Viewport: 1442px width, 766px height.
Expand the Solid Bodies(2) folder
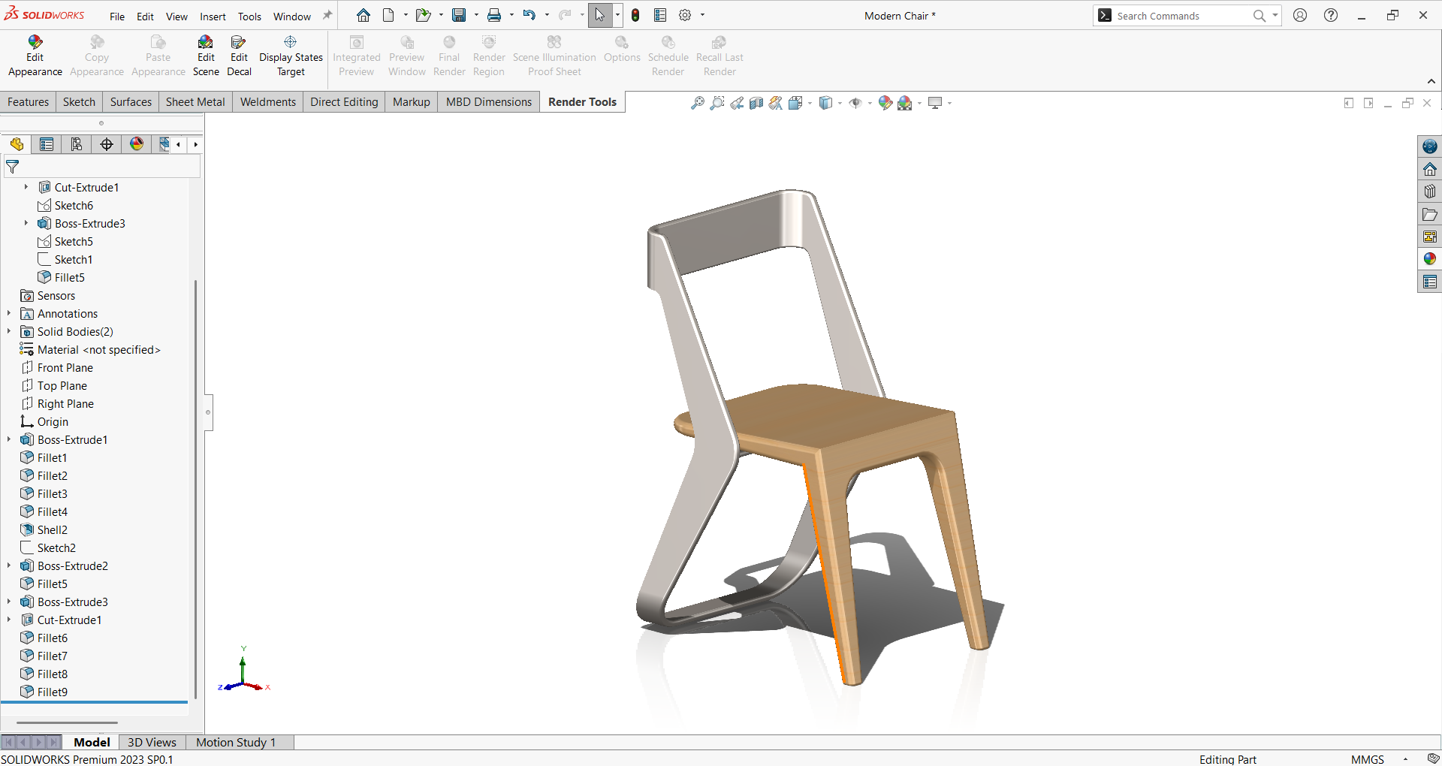pos(9,331)
